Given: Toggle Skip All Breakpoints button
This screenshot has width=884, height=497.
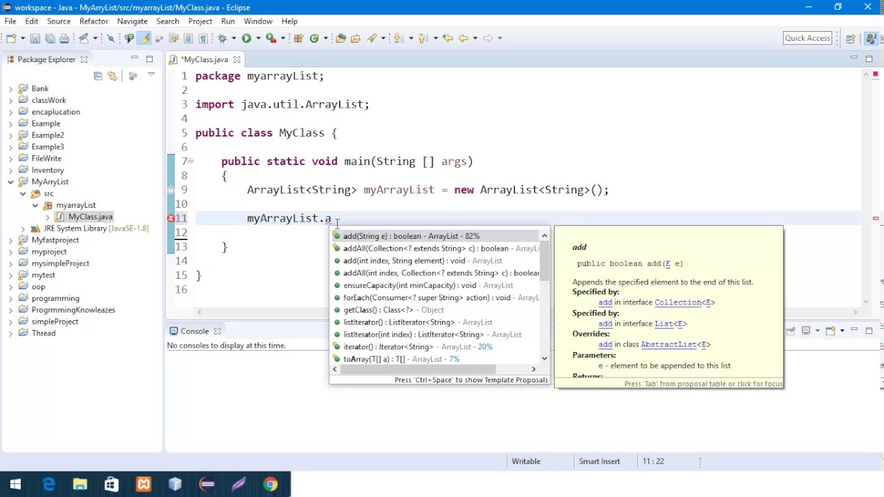Looking at the screenshot, I should pos(111,39).
